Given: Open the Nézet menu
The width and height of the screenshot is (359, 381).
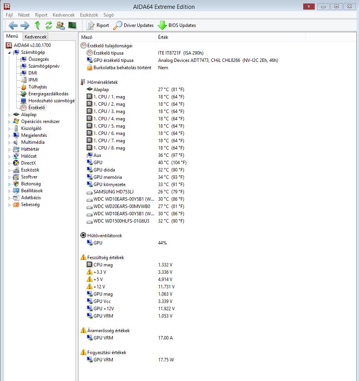Looking at the screenshot, I should coord(24,15).
